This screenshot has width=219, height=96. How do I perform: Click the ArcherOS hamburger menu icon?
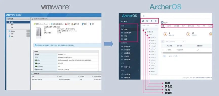144,16
